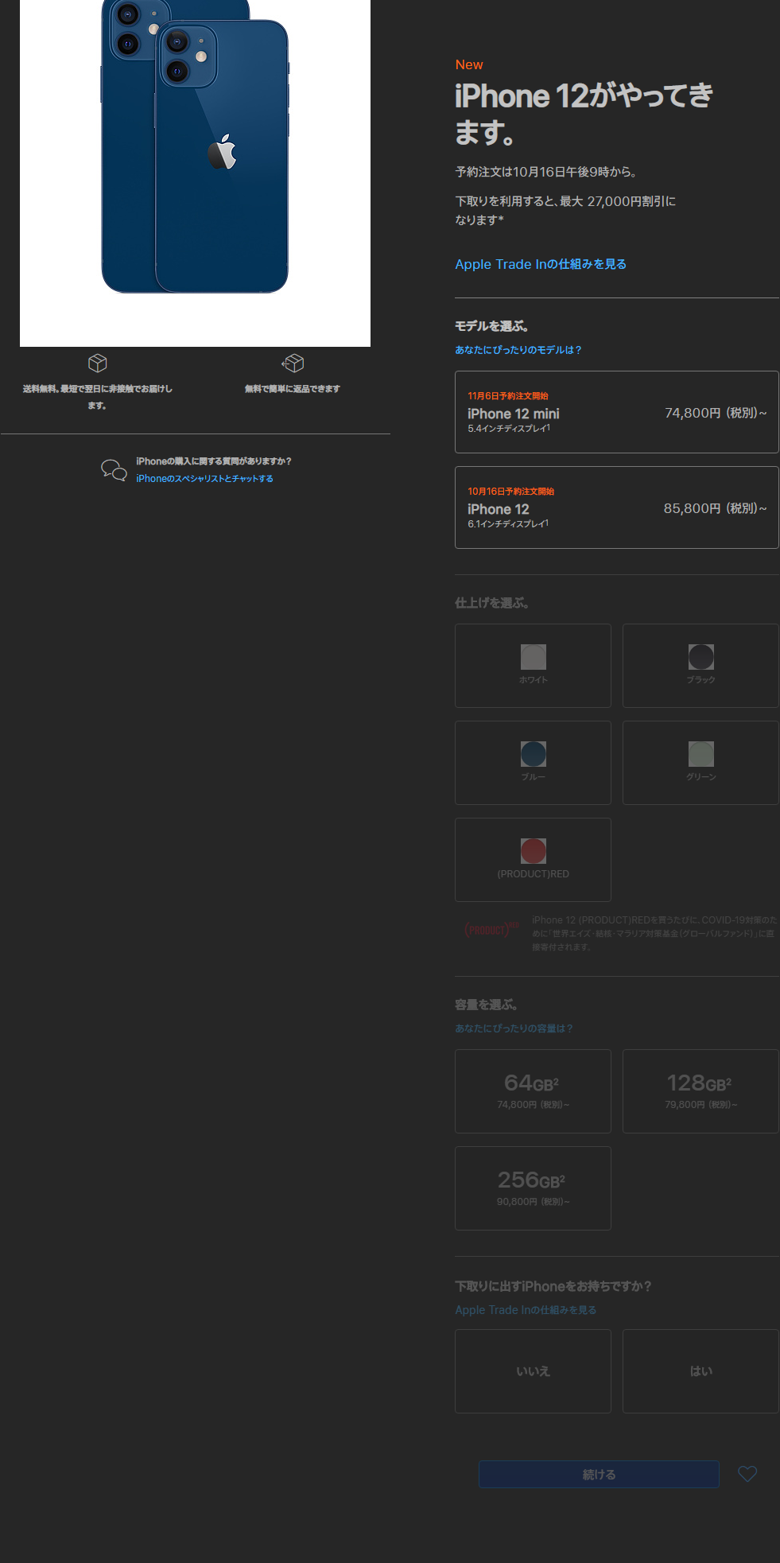This screenshot has width=780, height=1563.
Task: Click the 続ける continue button
Action: tap(599, 1474)
